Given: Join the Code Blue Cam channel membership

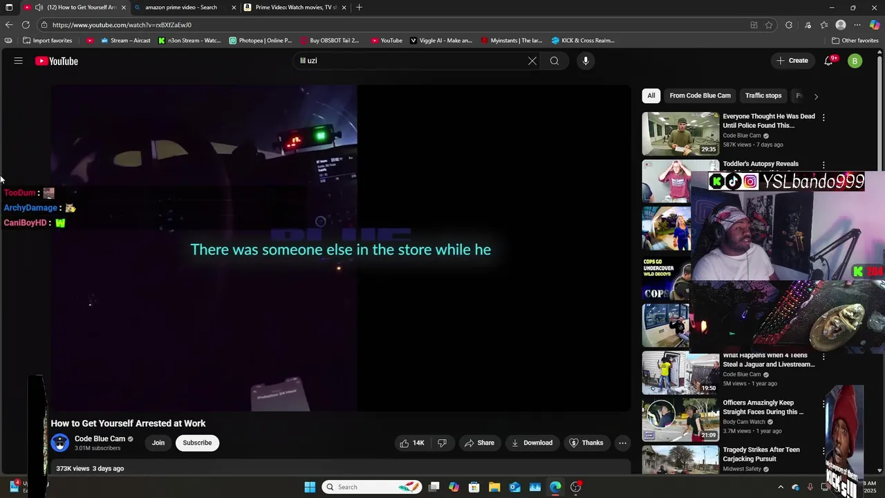Looking at the screenshot, I should [x=158, y=443].
